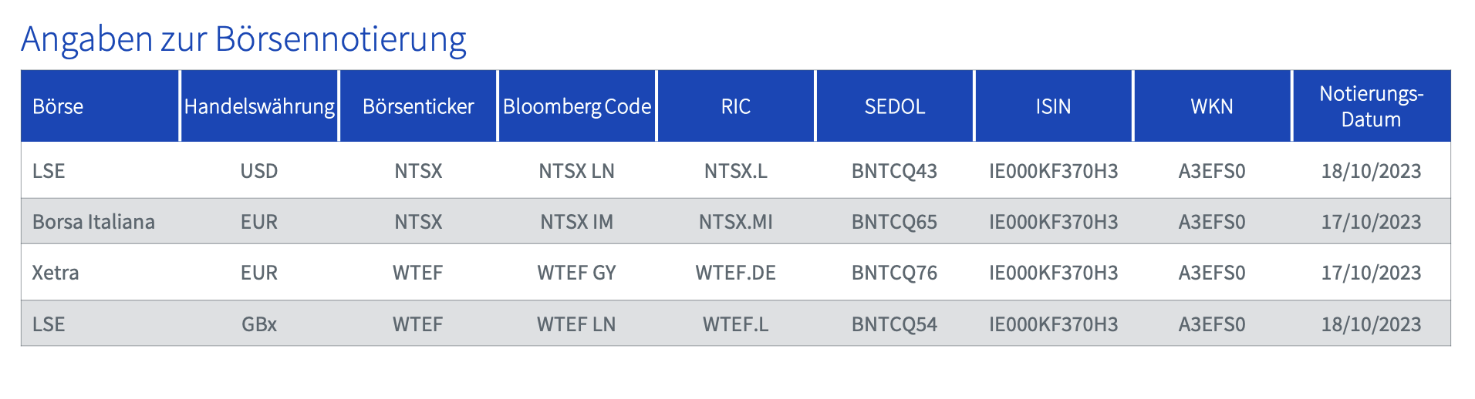Image resolution: width=1475 pixels, height=399 pixels.
Task: Select the Handelswährung column header
Action: tap(259, 106)
